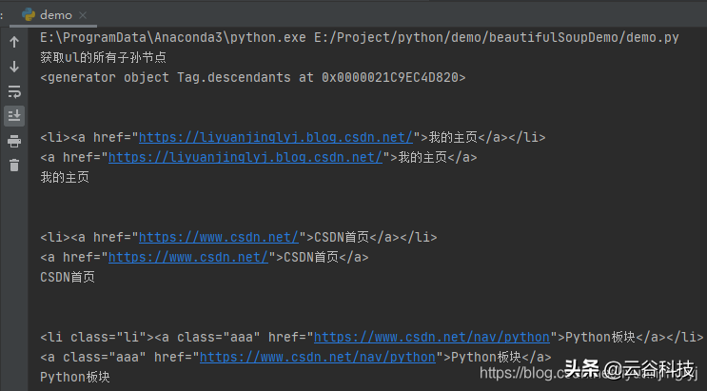
Task: Click the Python icon on demo tab
Action: pyautogui.click(x=29, y=15)
